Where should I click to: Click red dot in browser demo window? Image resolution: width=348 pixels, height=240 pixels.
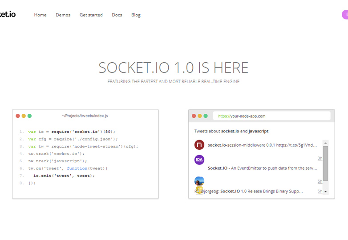(x=194, y=116)
